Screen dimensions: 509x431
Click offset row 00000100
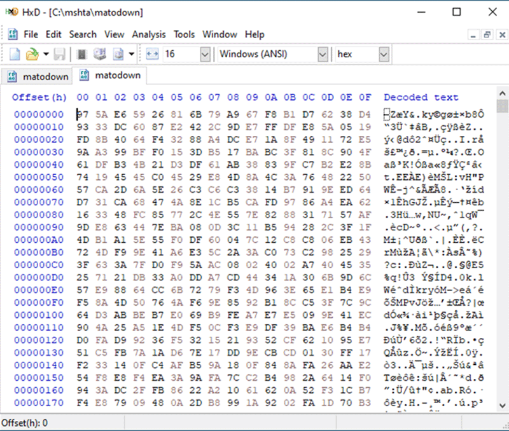tap(39, 315)
